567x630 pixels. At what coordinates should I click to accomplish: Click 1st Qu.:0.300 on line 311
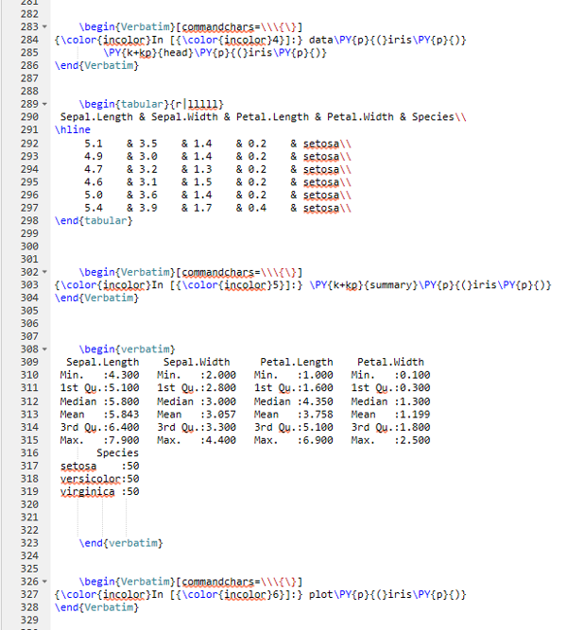click(x=390, y=387)
